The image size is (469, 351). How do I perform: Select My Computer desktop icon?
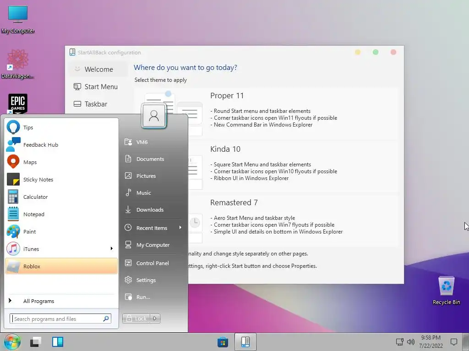18,19
